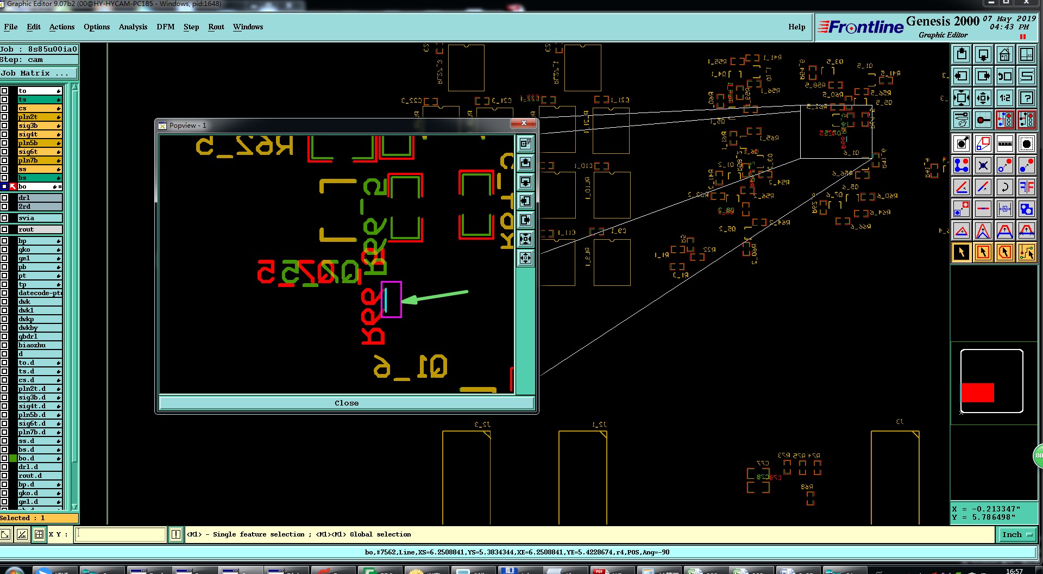1043x574 pixels.
Task: Click the zoom out arrows icon
Action: pos(983,98)
